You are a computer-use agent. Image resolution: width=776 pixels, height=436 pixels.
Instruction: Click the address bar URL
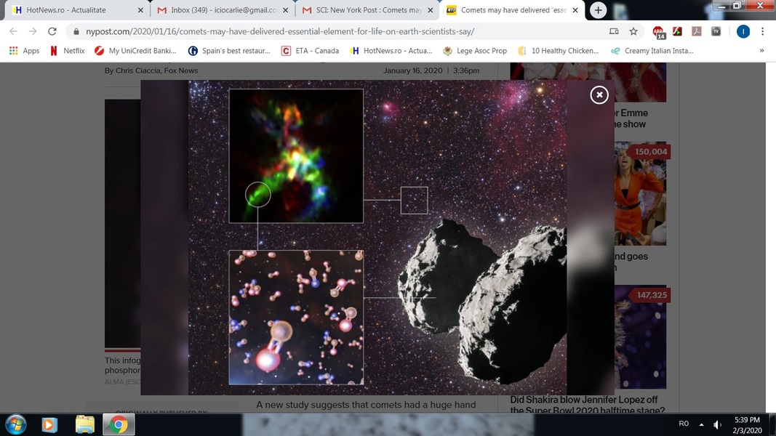[x=280, y=32]
